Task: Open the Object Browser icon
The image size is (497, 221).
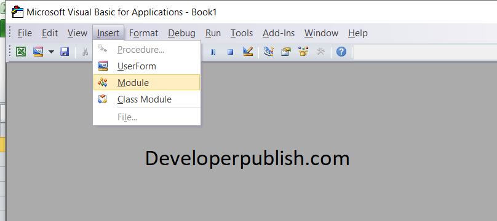Action: pos(303,52)
